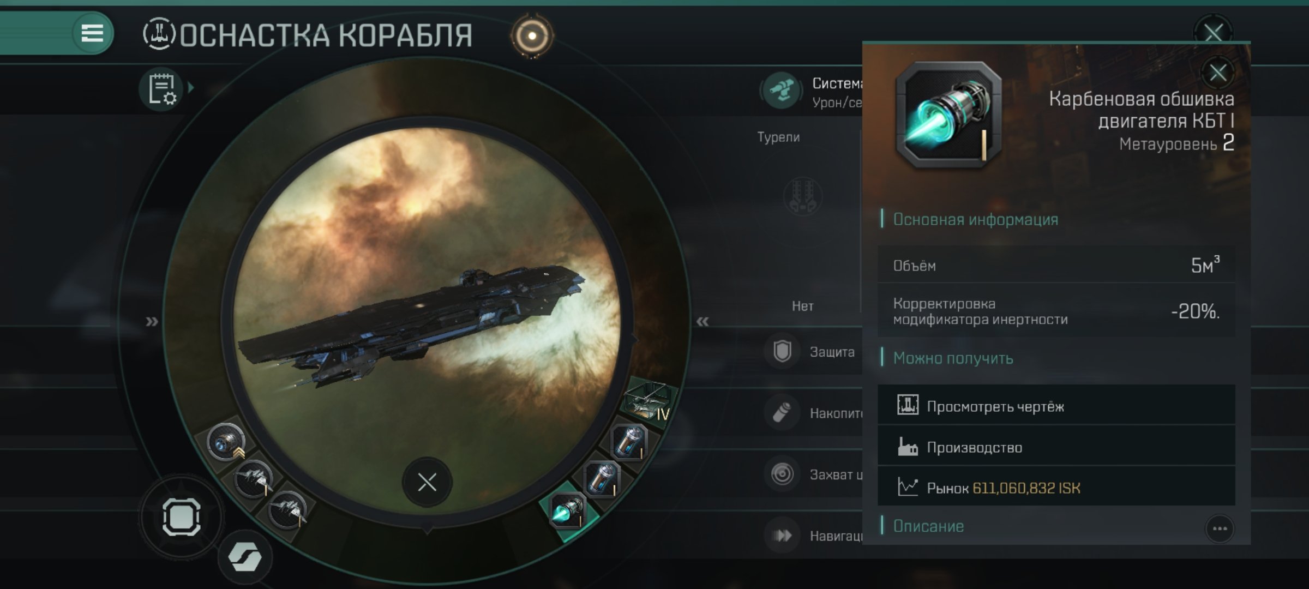The height and width of the screenshot is (589, 1309).
Task: Open the Захват цели targeting category
Action: 813,474
